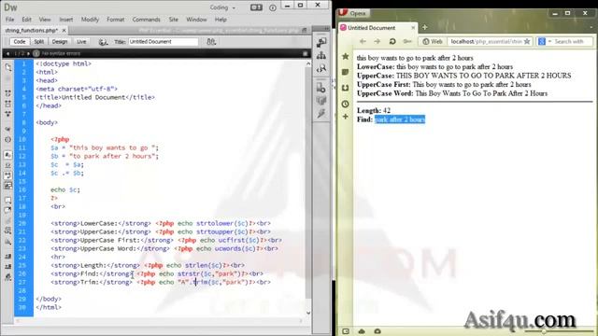The height and width of the screenshot is (336, 598).
Task: Switch to Split view
Action: point(39,41)
